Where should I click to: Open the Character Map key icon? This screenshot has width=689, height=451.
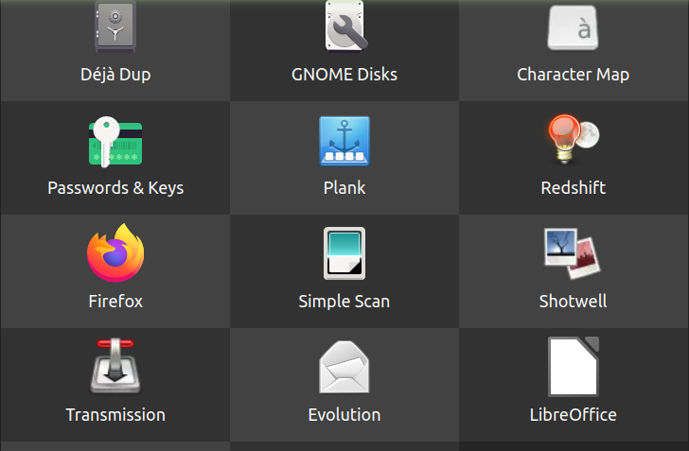pyautogui.click(x=573, y=26)
